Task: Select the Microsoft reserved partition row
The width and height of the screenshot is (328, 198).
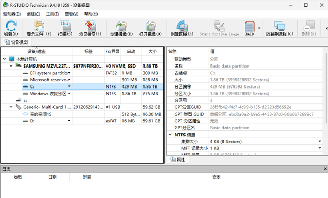Action: pyautogui.click(x=82, y=80)
